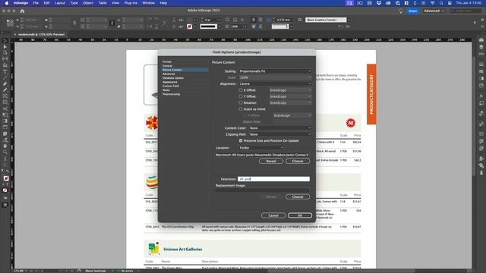Image resolution: width=486 pixels, height=273 pixels.
Task: Click Cancel in Field Options dialog
Action: click(273, 215)
